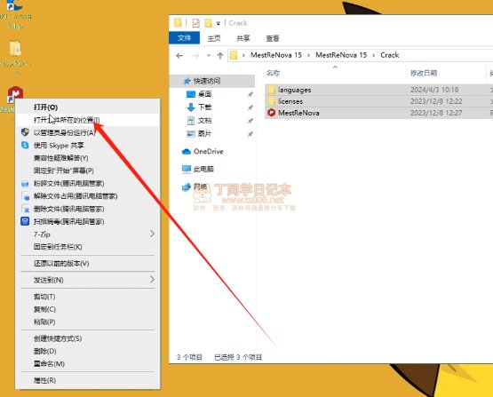Click the licenses folder icon
The image size is (493, 397).
click(272, 101)
